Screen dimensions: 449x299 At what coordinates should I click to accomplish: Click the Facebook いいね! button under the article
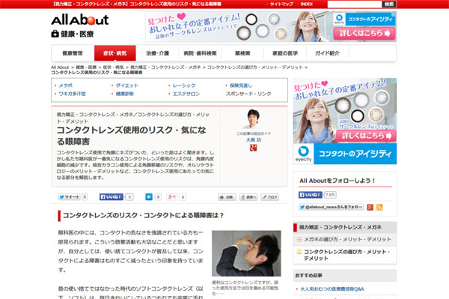[112, 197]
